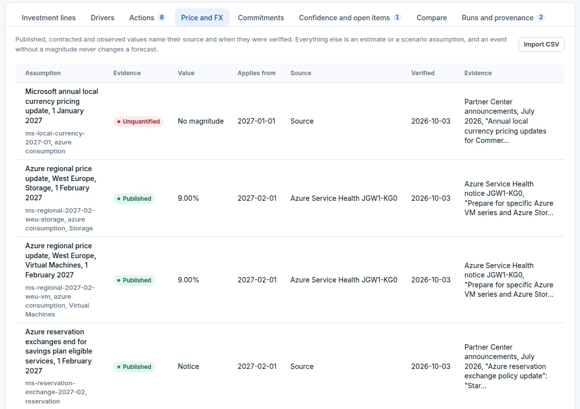580x409 pixels.
Task: Select the Price and FX tab
Action: pos(202,18)
